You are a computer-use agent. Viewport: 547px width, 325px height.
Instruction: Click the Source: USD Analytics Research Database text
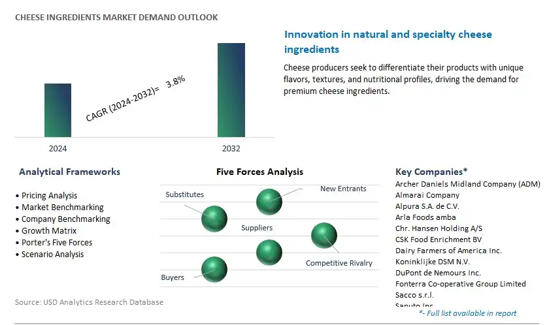coord(89,302)
